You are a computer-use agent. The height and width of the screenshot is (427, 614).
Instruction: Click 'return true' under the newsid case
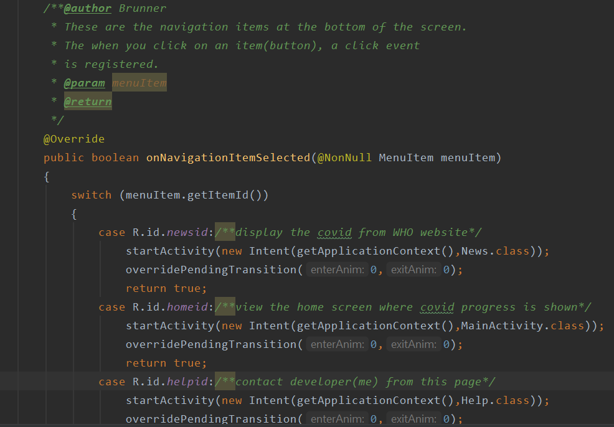(163, 288)
